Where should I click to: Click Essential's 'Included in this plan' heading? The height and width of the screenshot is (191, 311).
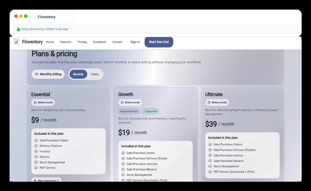(49, 134)
